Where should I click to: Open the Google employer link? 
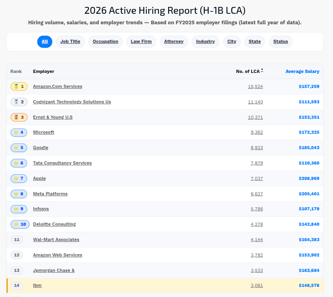click(x=41, y=147)
